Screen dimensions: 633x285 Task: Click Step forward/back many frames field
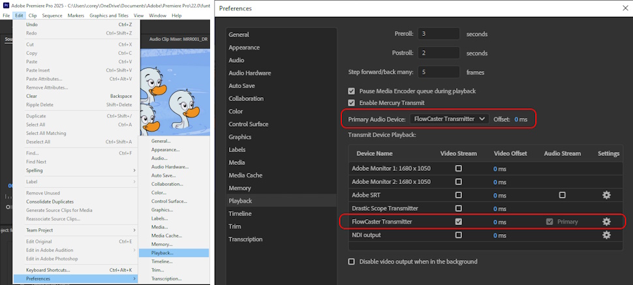439,72
